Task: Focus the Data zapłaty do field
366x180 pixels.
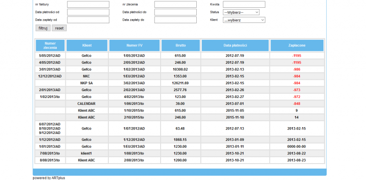Action: tap(175, 20)
